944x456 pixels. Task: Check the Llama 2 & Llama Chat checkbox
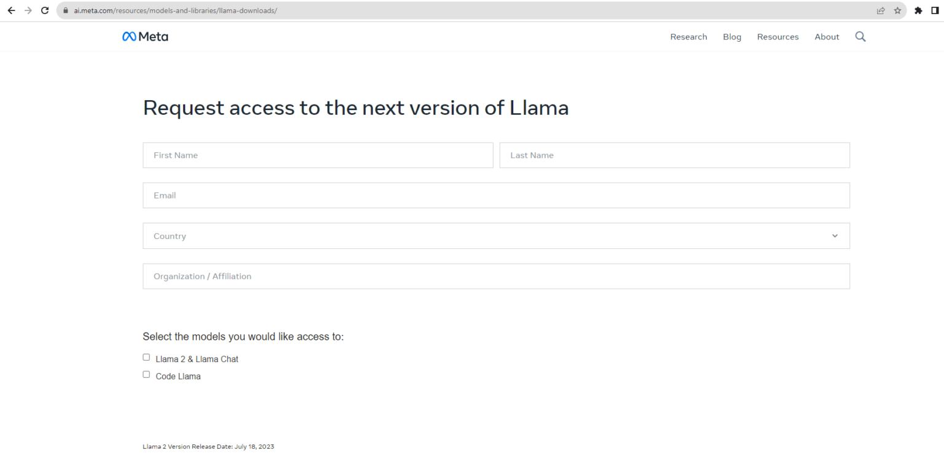[x=146, y=356]
